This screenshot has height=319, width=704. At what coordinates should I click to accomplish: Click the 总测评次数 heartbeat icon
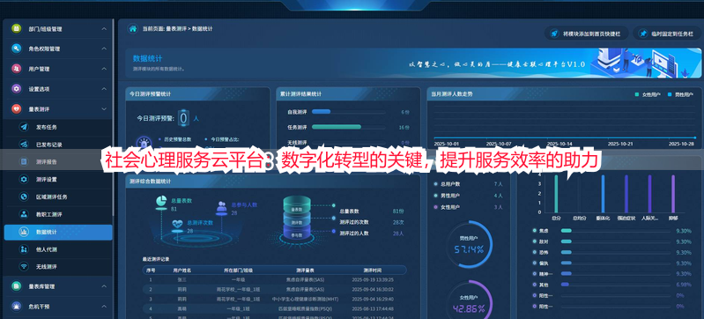(x=178, y=224)
